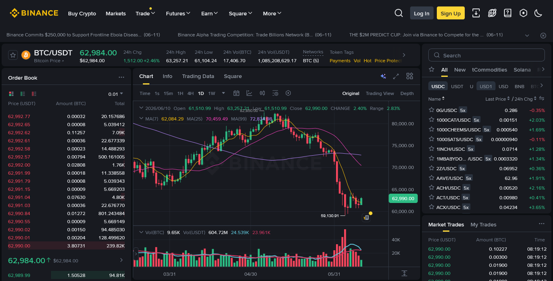Collapse the volume indicator chevron
This screenshot has height=281, width=553.
pos(141,232)
